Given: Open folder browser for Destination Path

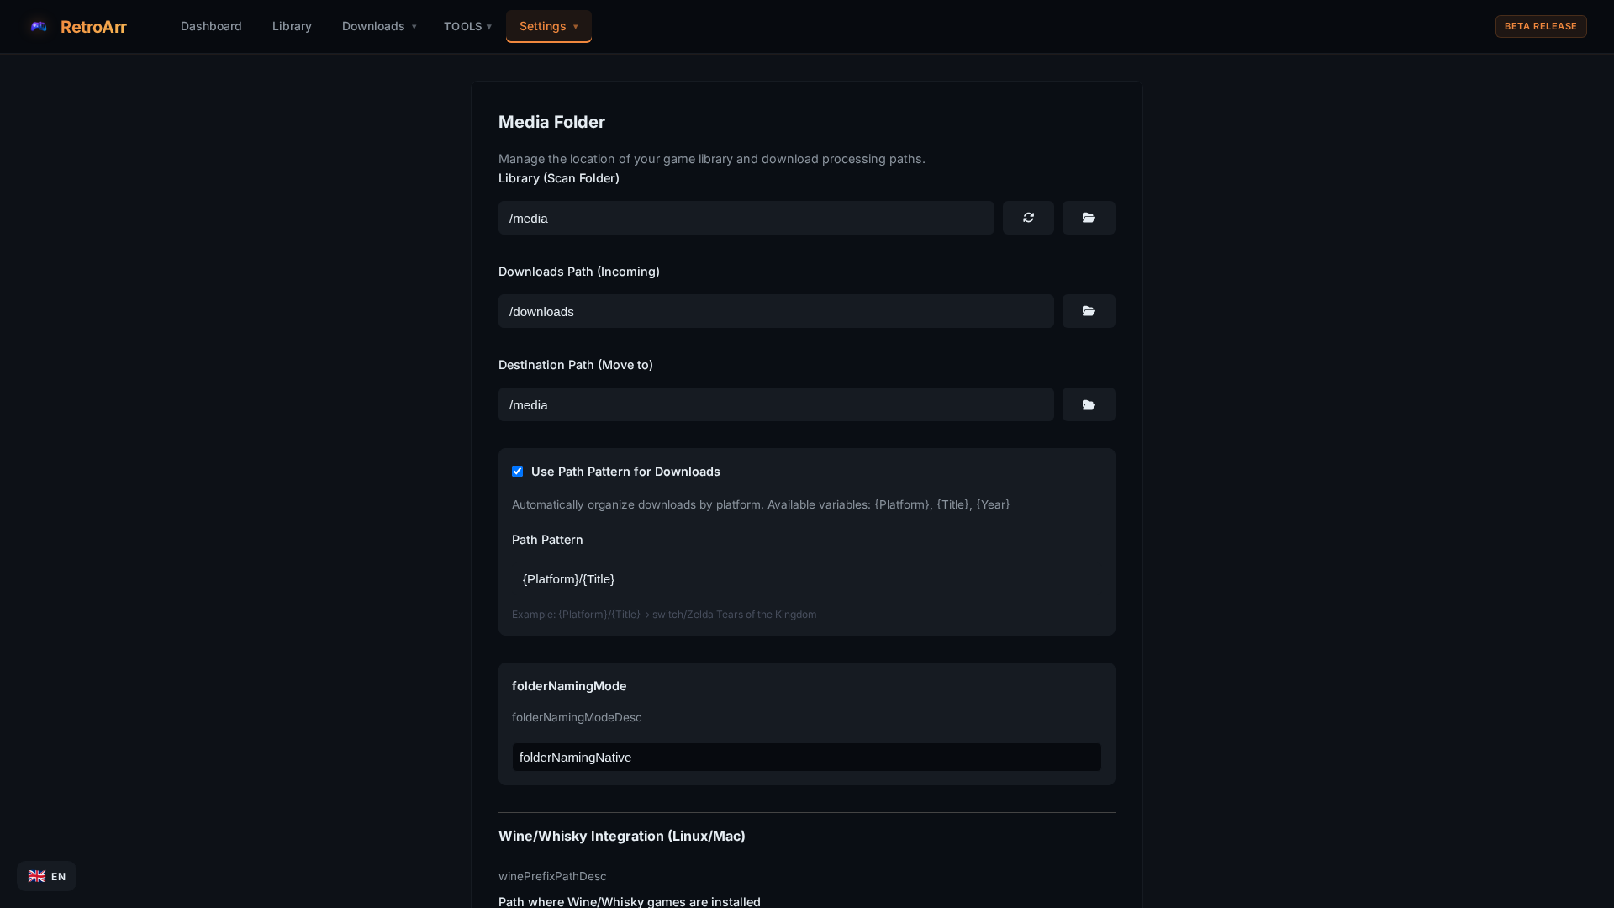Looking at the screenshot, I should (x=1089, y=404).
